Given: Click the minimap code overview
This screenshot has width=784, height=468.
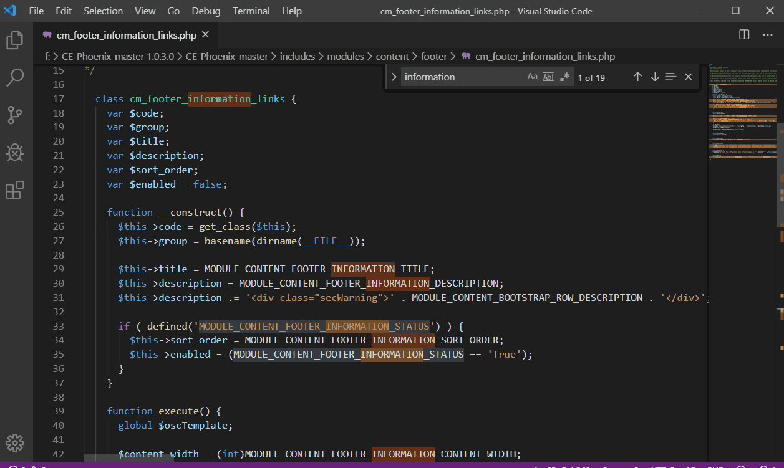Looking at the screenshot, I should (742, 112).
